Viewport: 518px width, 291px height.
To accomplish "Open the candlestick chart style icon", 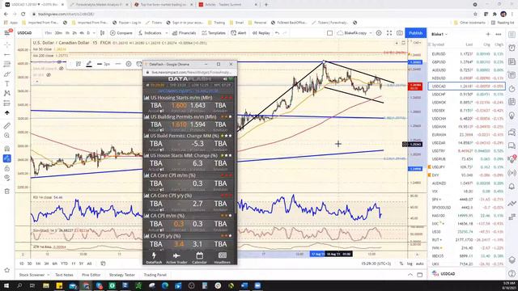I will tap(103, 33).
